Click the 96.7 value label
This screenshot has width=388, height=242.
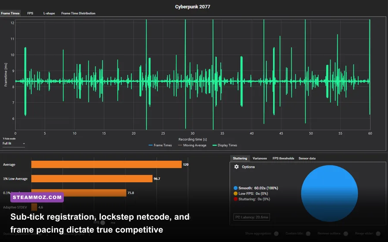tap(157, 179)
